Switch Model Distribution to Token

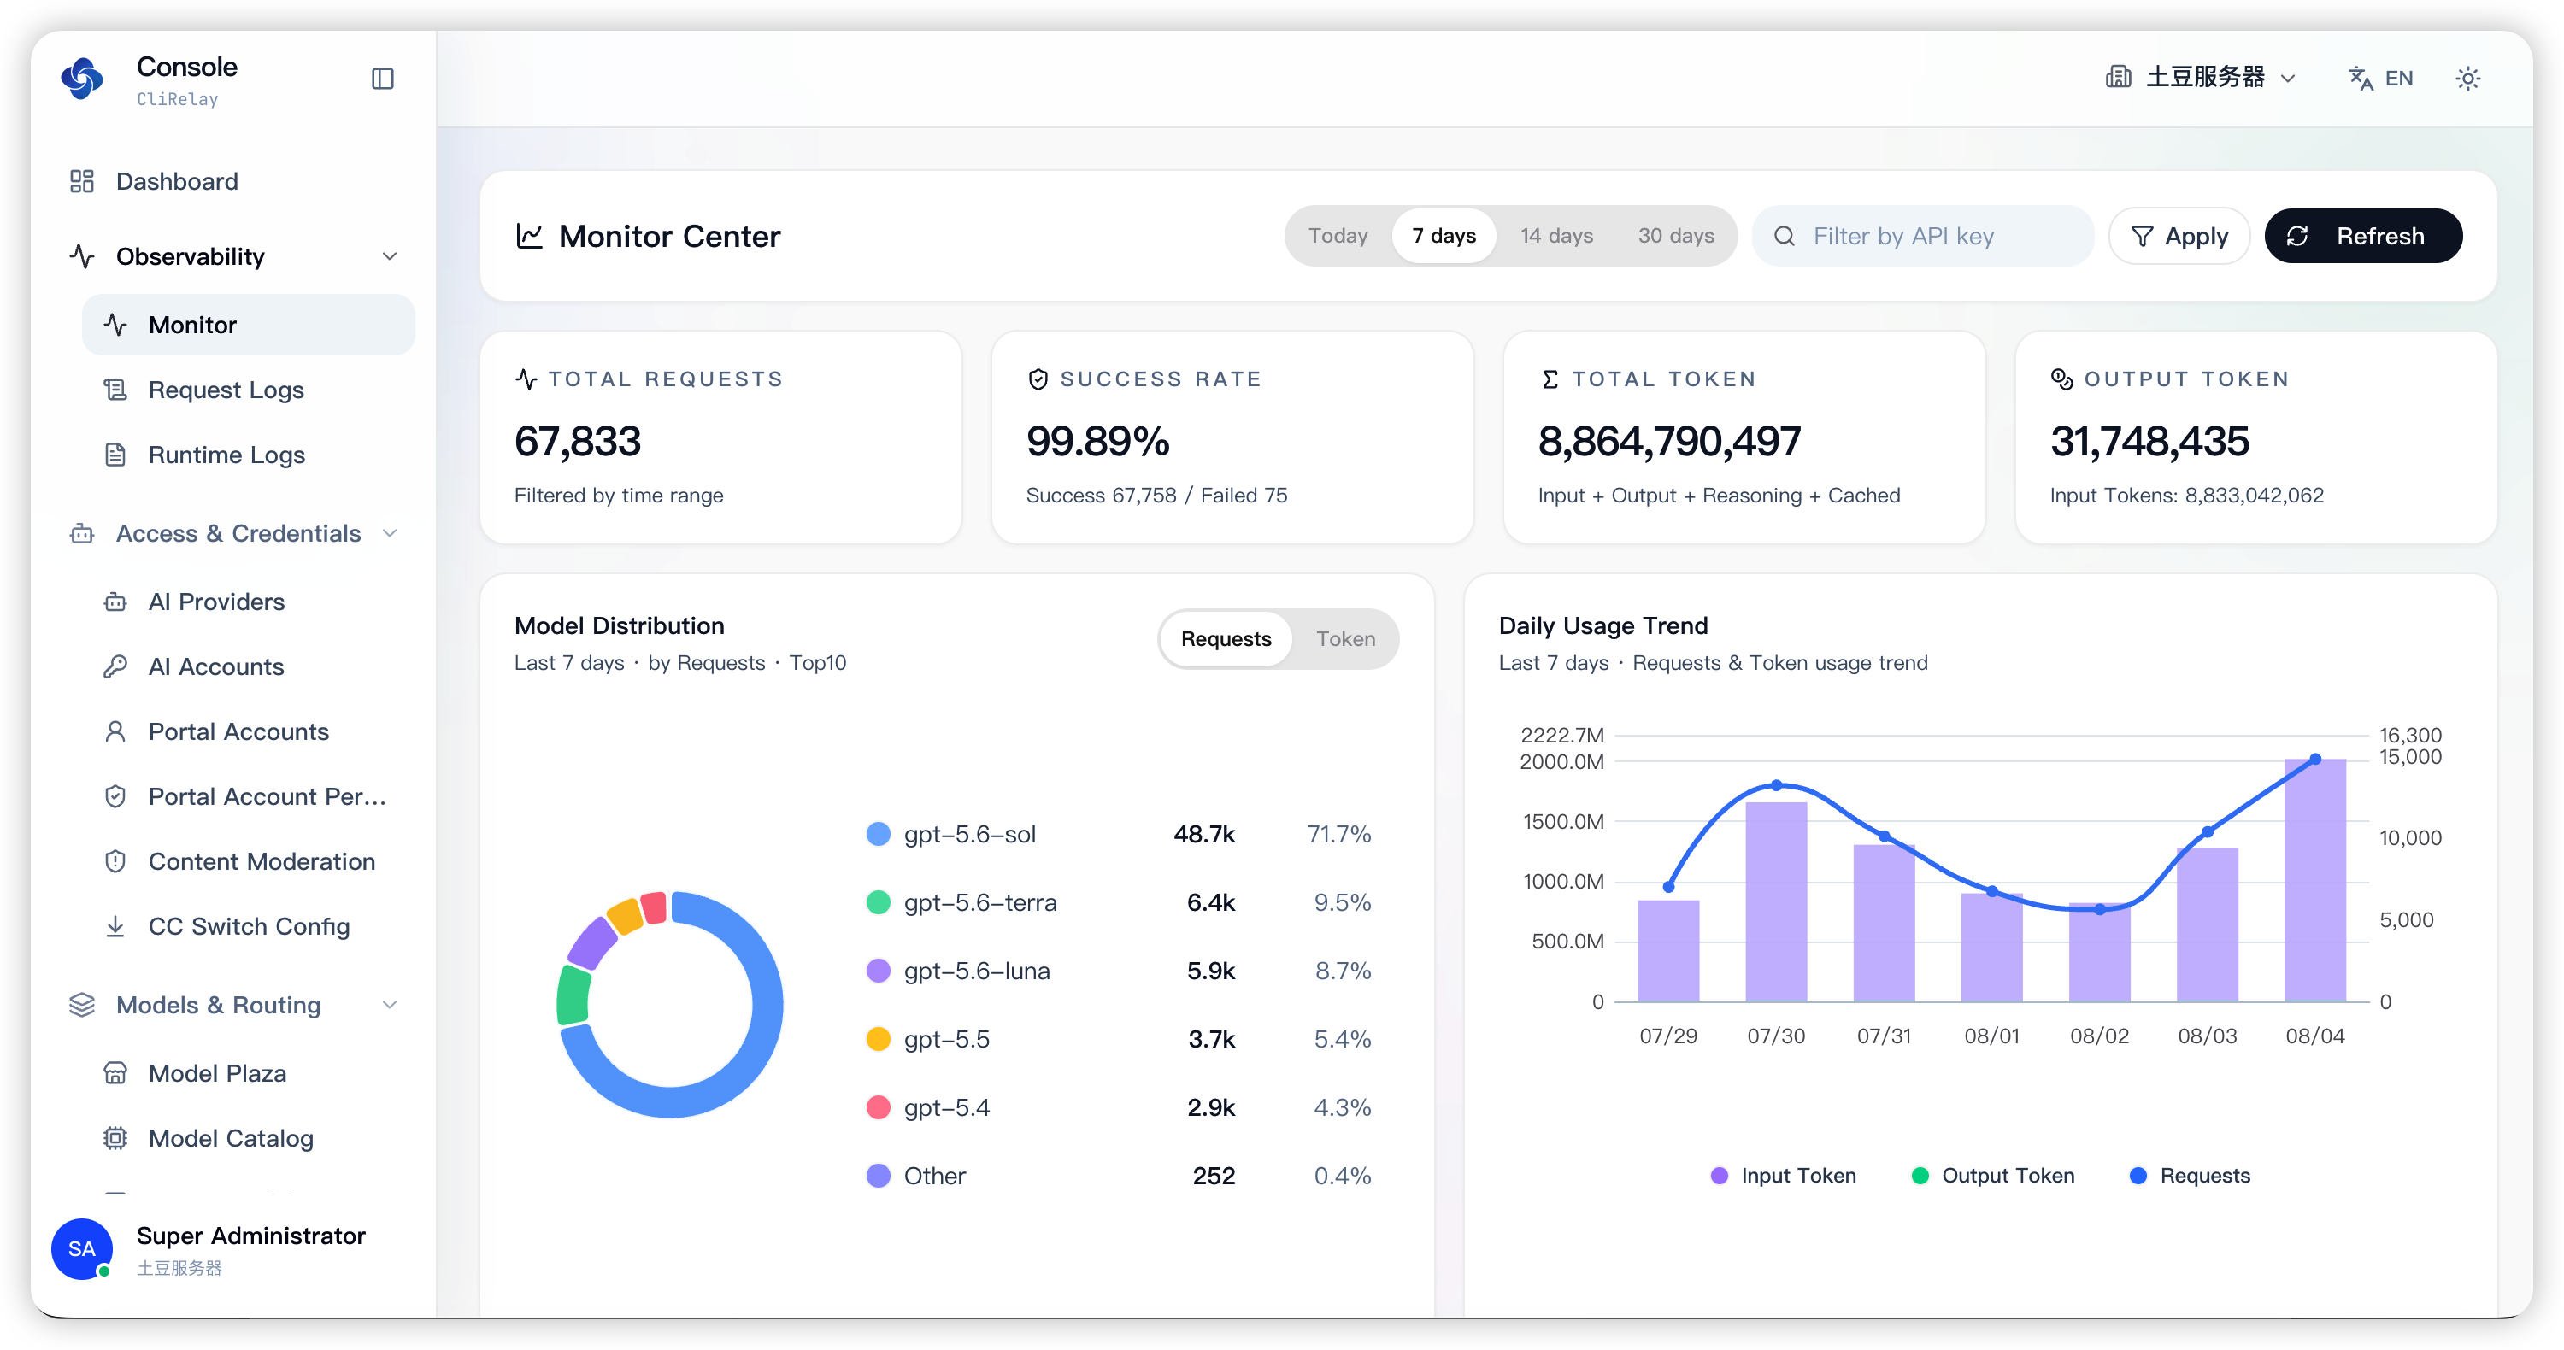pyautogui.click(x=1346, y=639)
